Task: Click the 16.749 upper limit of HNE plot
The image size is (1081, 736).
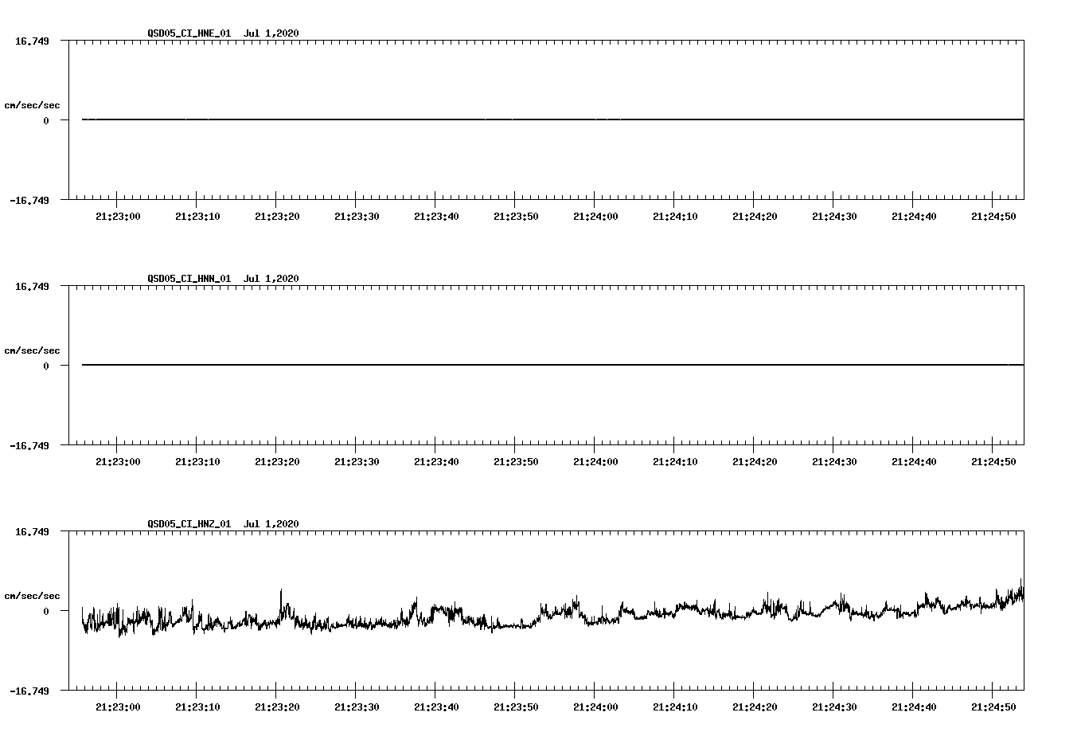Action: pos(32,41)
